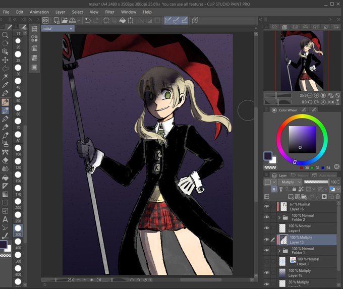Select the Fill bucket tool

coord(5,178)
